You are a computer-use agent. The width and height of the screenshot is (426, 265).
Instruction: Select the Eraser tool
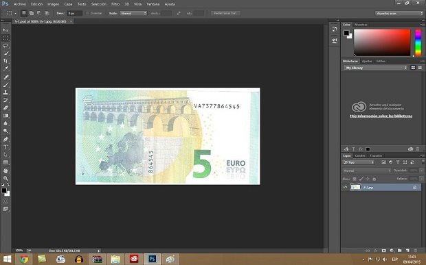point(5,108)
